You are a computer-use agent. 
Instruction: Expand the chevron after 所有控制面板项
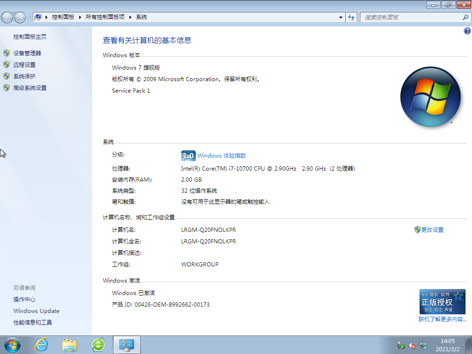(x=130, y=17)
